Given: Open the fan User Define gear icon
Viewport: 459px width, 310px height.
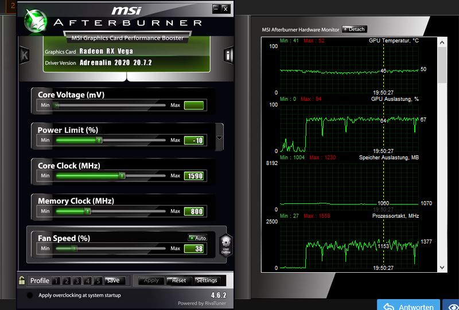Looking at the screenshot, I should 226,245.
